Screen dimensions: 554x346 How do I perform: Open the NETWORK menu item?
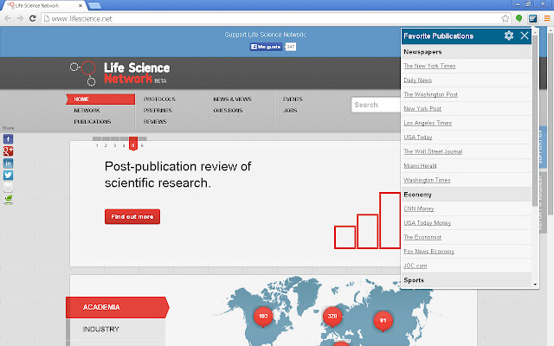click(x=87, y=111)
